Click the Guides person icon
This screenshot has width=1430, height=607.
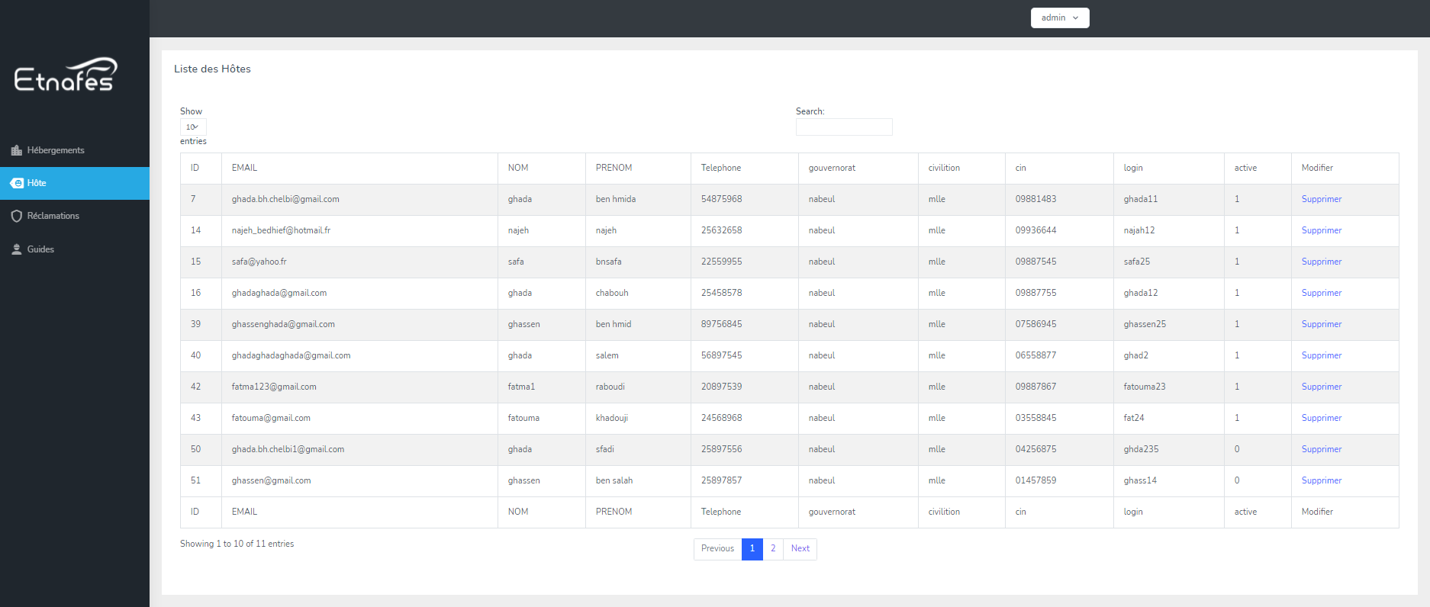(x=17, y=249)
